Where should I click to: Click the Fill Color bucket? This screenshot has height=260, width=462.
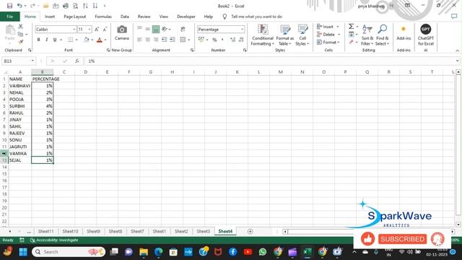[x=87, y=40]
